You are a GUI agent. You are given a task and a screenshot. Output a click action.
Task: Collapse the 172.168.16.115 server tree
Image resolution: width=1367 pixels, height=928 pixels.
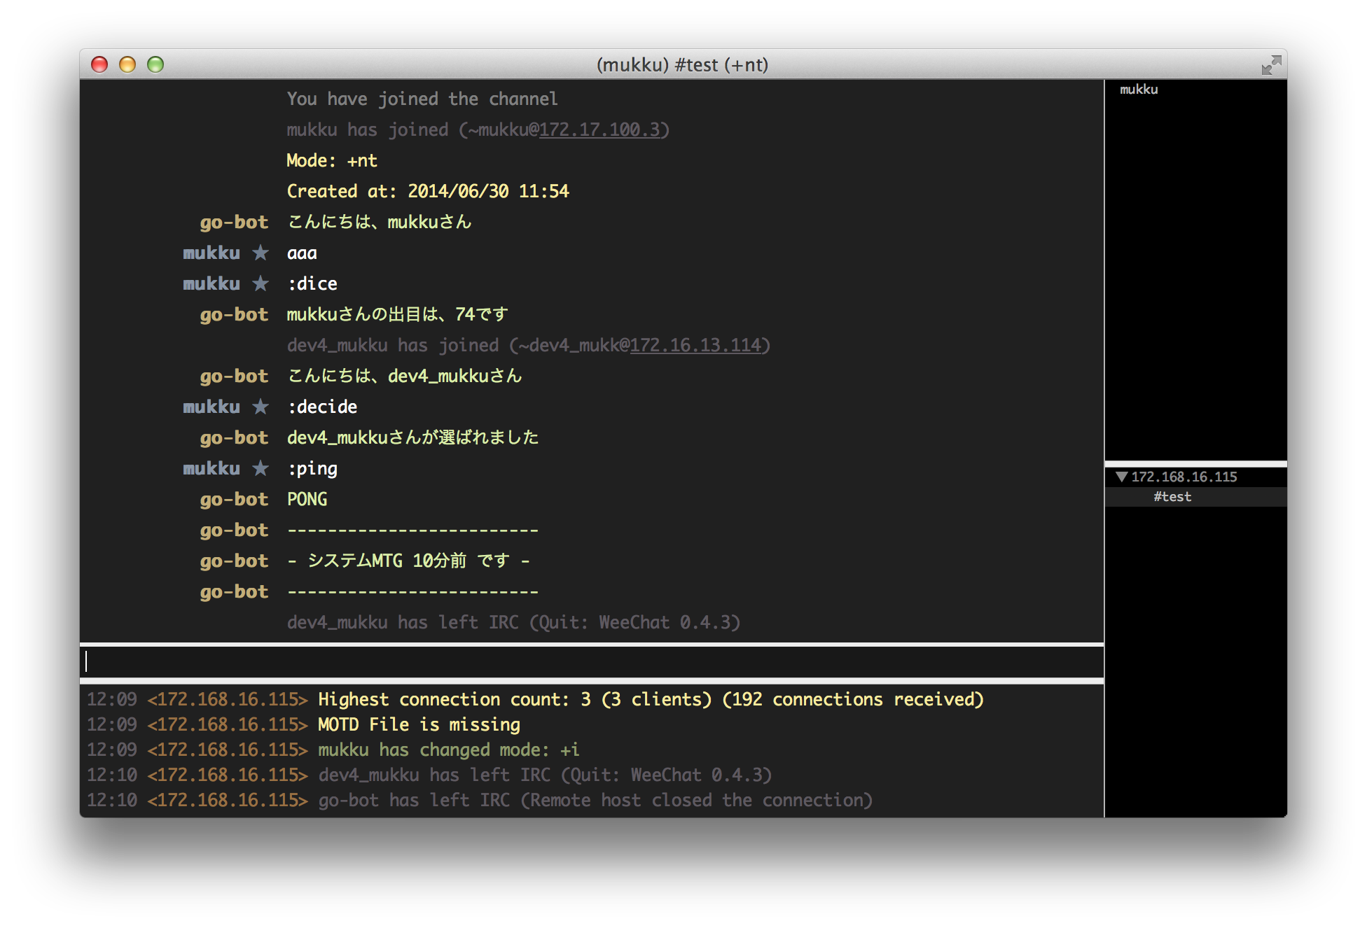(x=1121, y=477)
